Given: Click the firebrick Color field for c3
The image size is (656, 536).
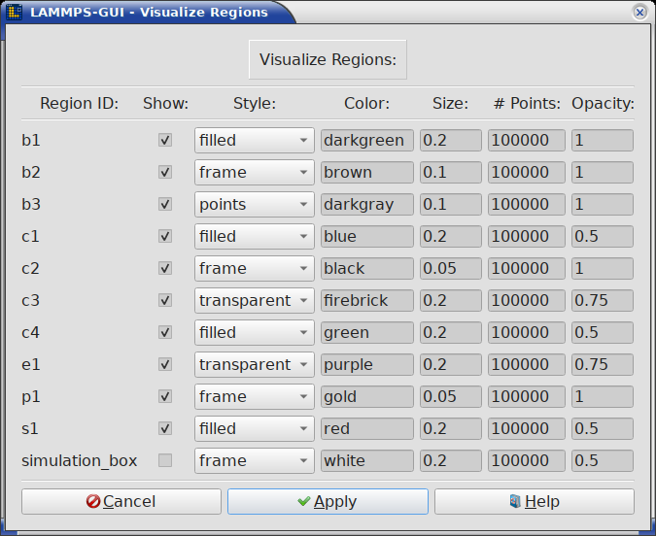Looking at the screenshot, I should tap(367, 300).
